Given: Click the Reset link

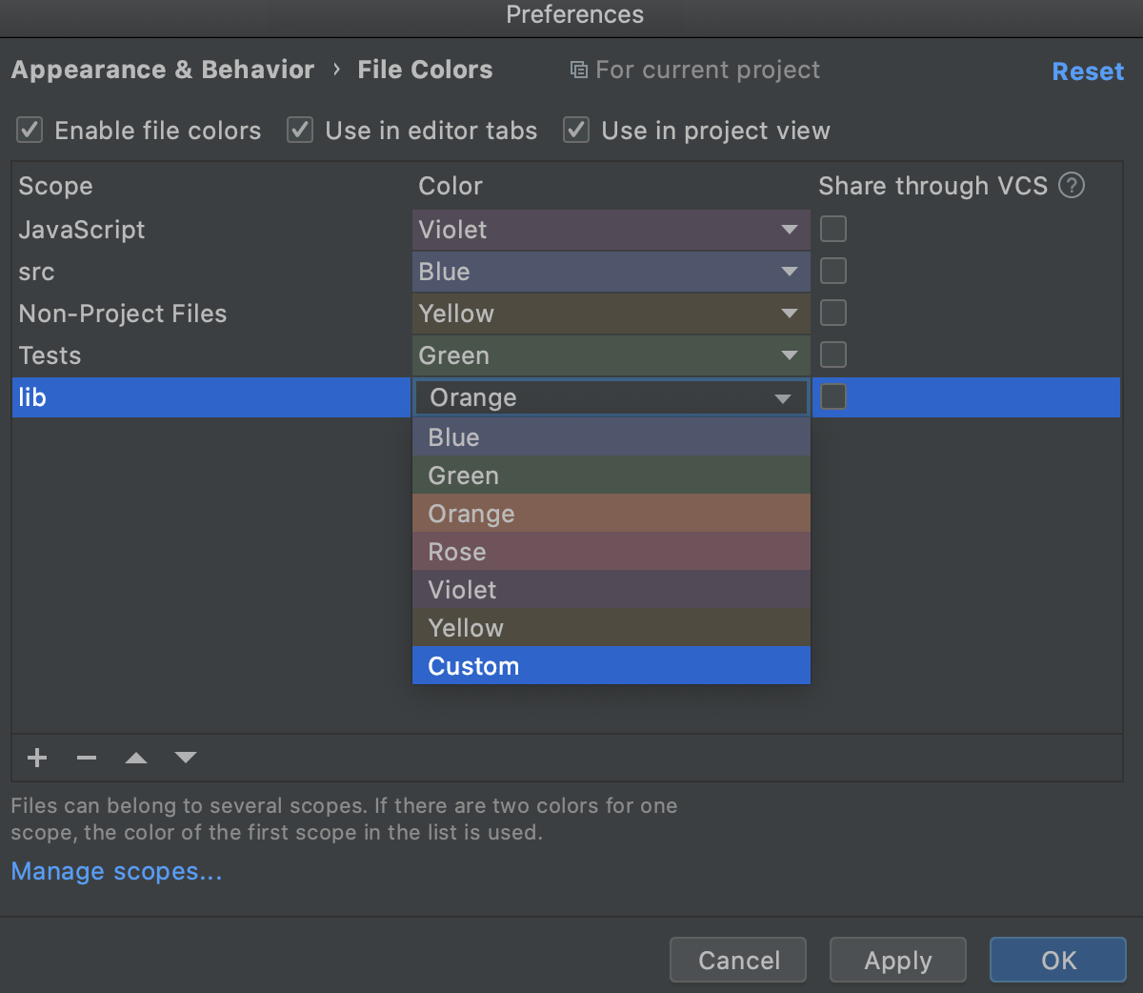Looking at the screenshot, I should [x=1088, y=71].
